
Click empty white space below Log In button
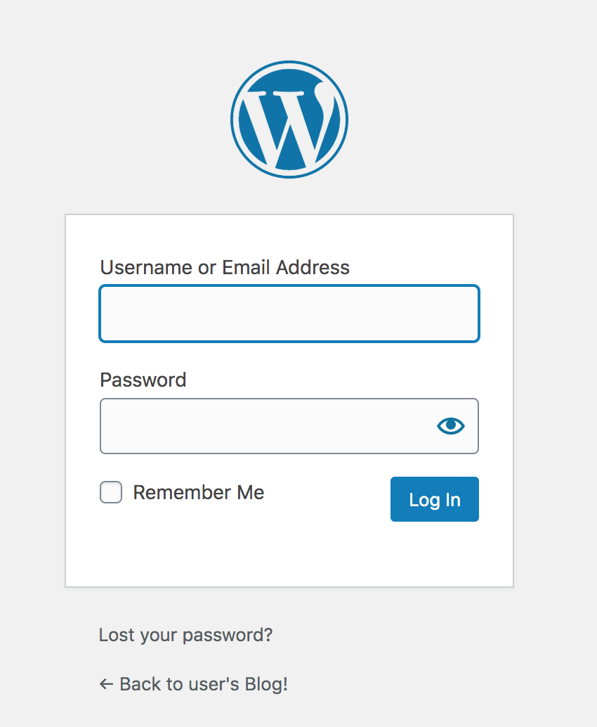coord(435,554)
